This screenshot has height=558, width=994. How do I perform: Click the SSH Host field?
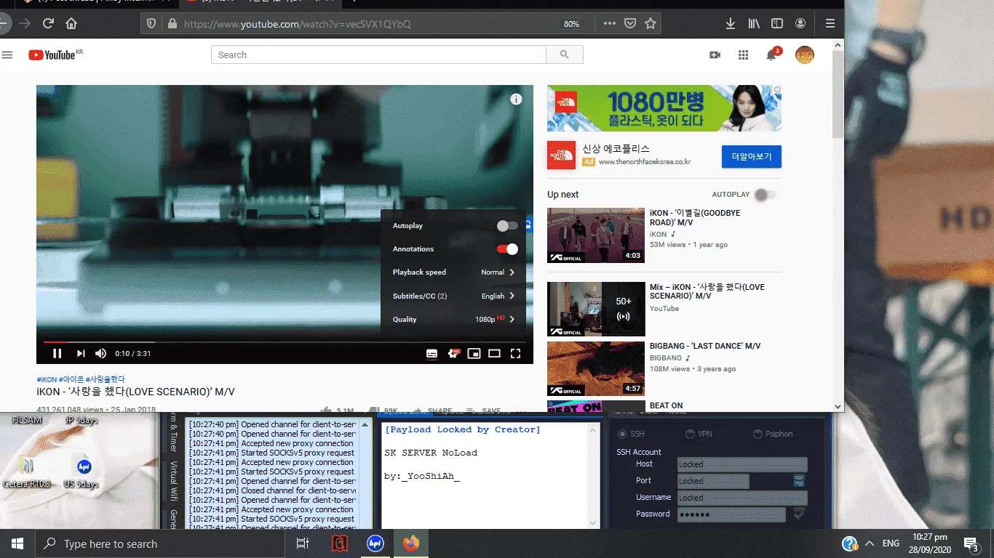pos(742,464)
